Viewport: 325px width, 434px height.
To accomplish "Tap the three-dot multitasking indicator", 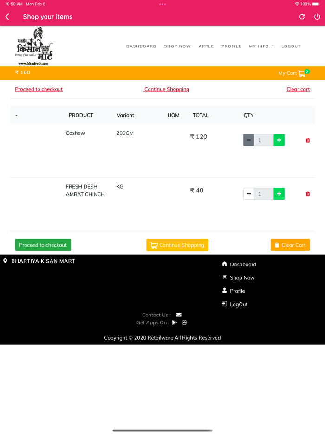I will point(162,4).
